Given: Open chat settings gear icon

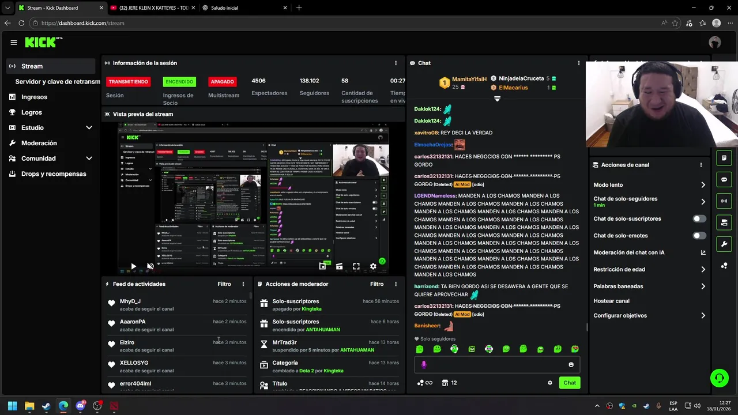Looking at the screenshot, I should [550, 383].
